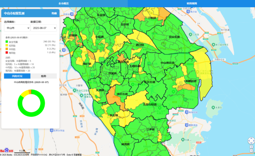
Task: Click the 横栏镇 region label on map
Action: tap(87, 64)
